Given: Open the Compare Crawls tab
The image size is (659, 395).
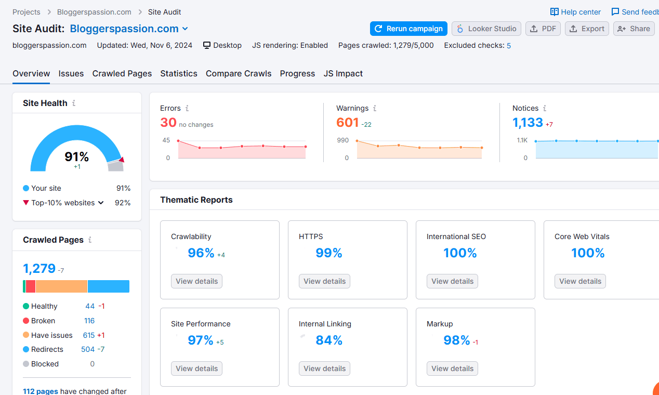Looking at the screenshot, I should tap(239, 73).
